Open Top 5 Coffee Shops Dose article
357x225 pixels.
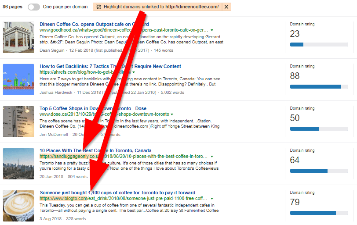[x=93, y=108]
